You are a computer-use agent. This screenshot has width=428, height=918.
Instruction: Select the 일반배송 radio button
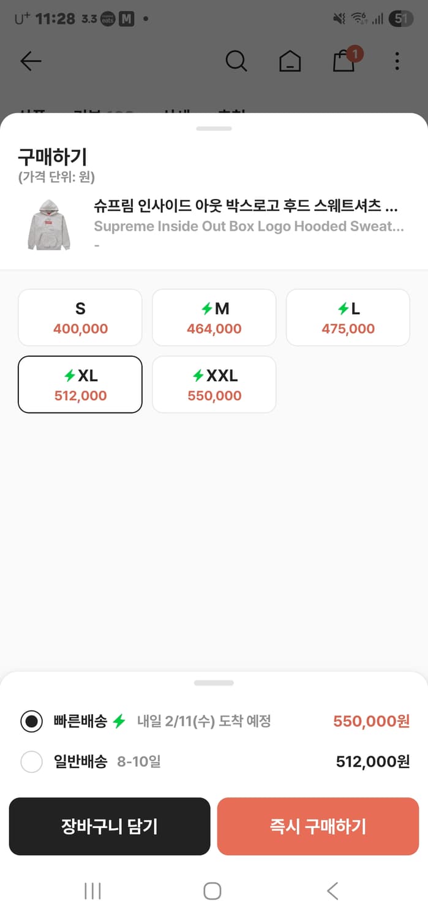(31, 762)
